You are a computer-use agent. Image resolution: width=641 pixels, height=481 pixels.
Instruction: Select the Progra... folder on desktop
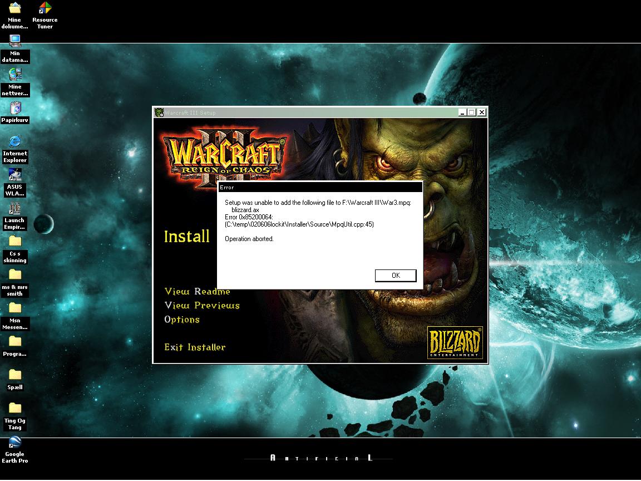15,346
